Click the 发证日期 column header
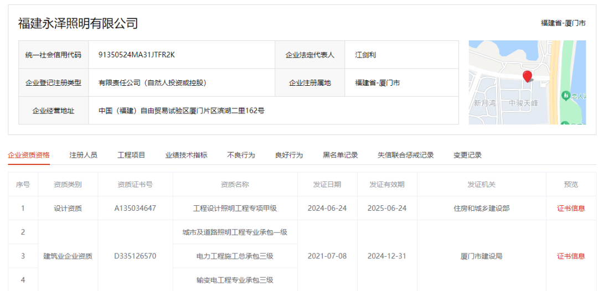 (x=327, y=184)
